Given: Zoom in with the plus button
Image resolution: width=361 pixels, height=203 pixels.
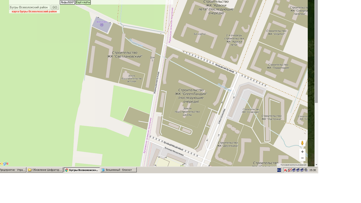Looking at the screenshot, I should (302, 152).
